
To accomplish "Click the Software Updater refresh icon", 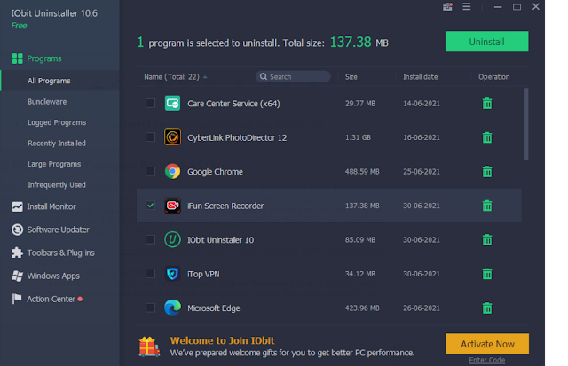I will point(17,230).
